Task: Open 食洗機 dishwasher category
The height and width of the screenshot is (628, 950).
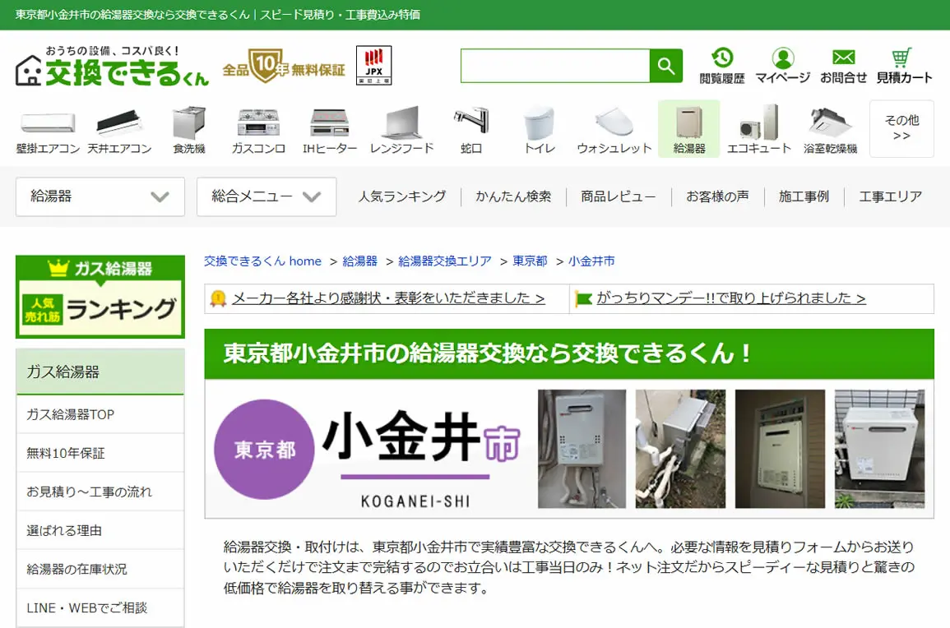Action: pos(189,130)
